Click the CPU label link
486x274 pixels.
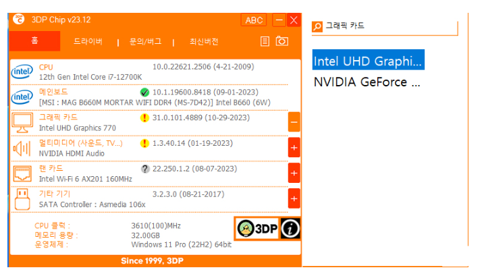(x=46, y=67)
